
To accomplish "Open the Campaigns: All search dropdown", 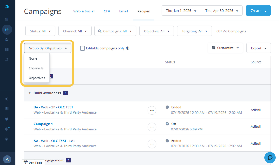I will tap(115, 31).
